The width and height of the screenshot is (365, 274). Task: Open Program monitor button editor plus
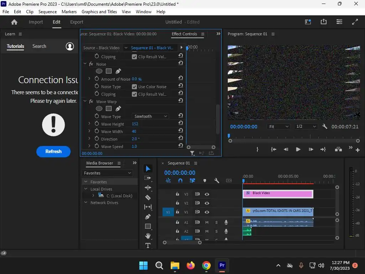358,150
